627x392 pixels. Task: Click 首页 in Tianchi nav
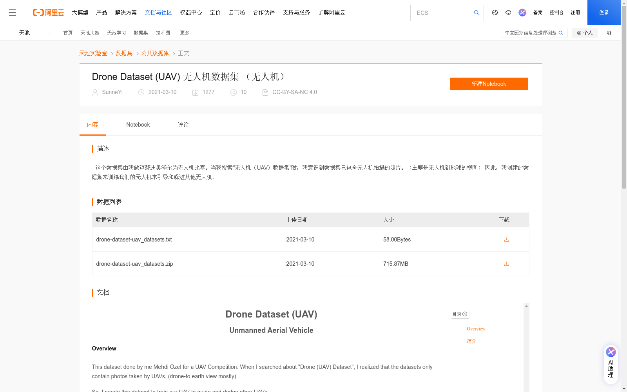coord(68,33)
